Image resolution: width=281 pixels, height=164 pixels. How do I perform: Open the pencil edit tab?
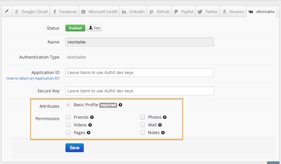pyautogui.click(x=7, y=11)
